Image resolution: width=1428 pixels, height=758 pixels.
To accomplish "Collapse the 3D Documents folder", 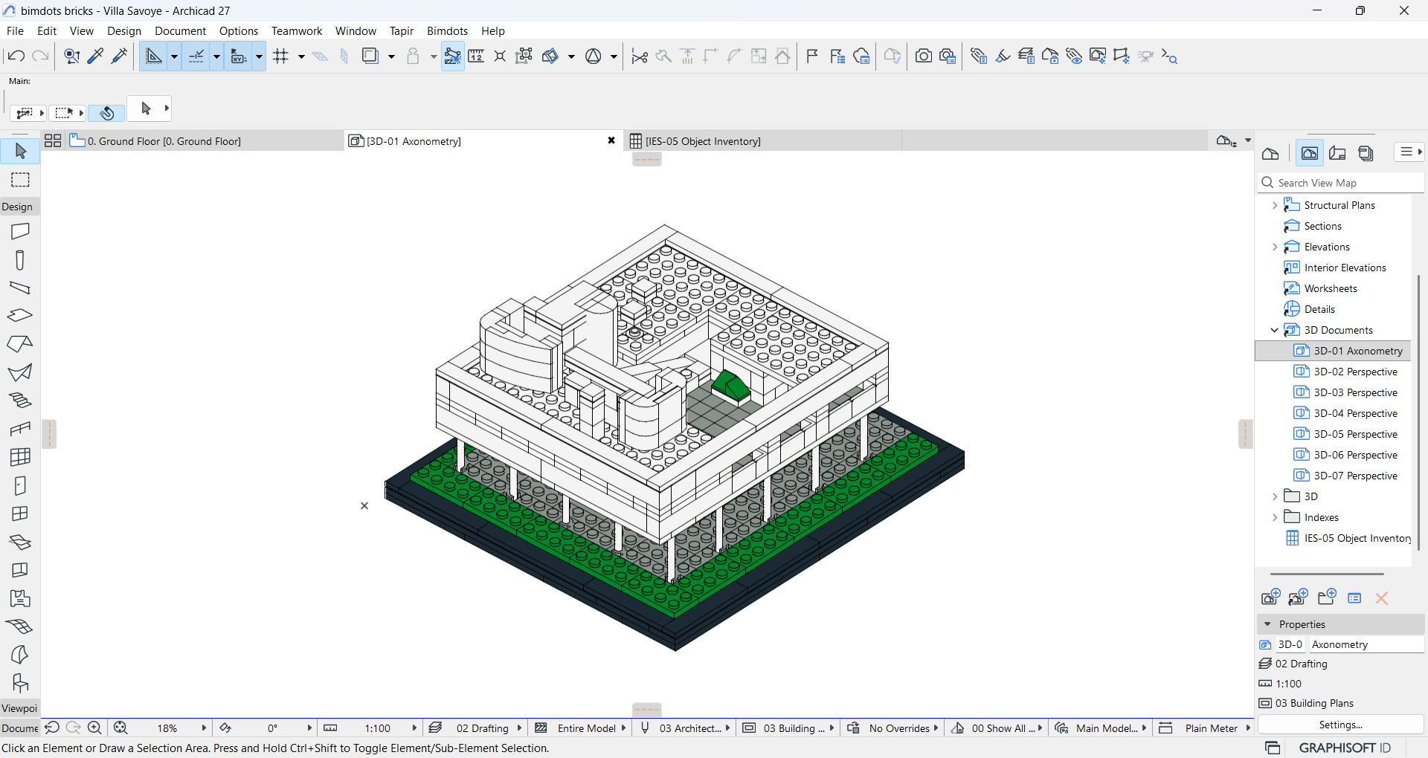I will point(1274,330).
